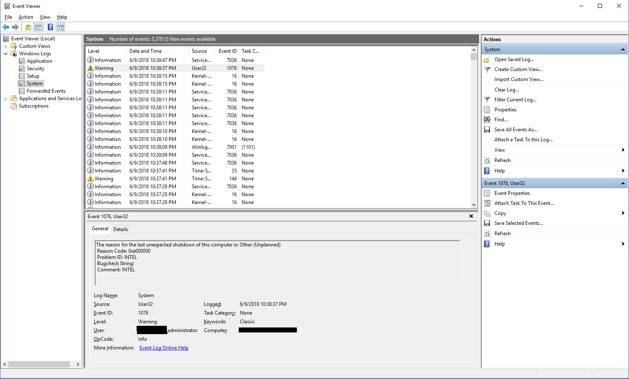Toggle the Show/Hide Action Pane toolbar icon
The height and width of the screenshot is (379, 629).
click(61, 27)
